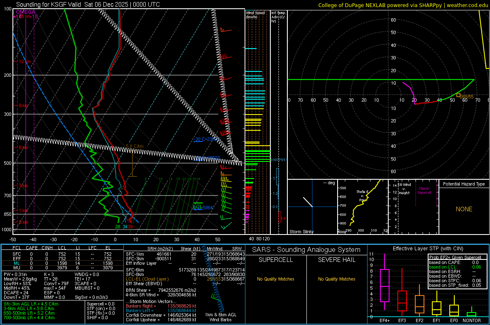Select the MU parcel row
This screenshot has width=490, height=325.
coord(62,267)
